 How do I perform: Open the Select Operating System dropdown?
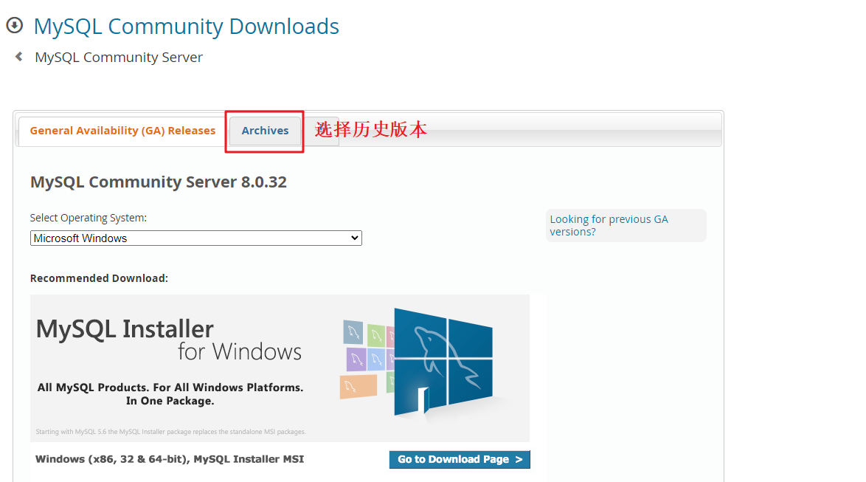click(x=196, y=238)
